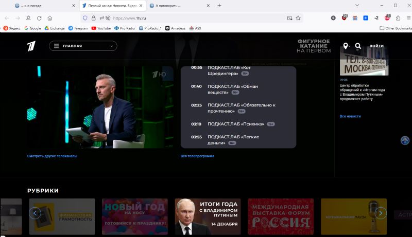The width and height of the screenshot is (412, 237).
Task: Open the Pro Radio bookmark
Action: point(125,28)
